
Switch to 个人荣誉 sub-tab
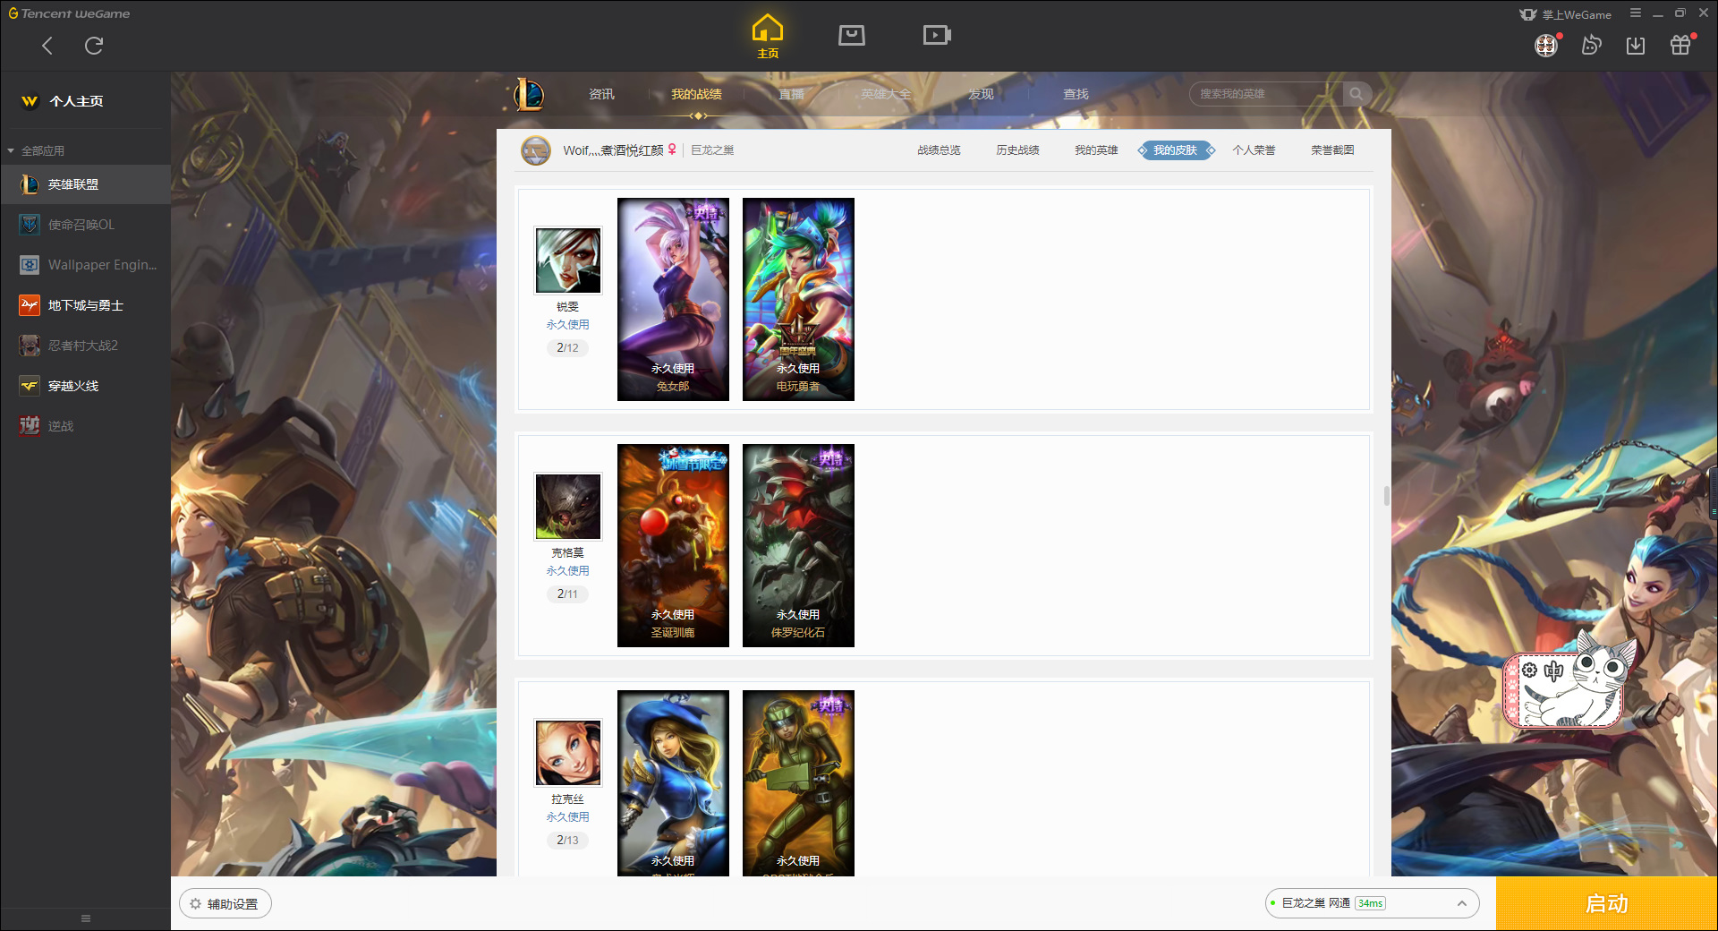(1254, 150)
